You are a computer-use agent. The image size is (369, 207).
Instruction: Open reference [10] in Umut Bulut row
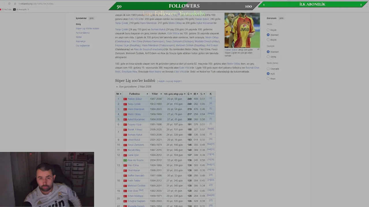[x=211, y=139]
